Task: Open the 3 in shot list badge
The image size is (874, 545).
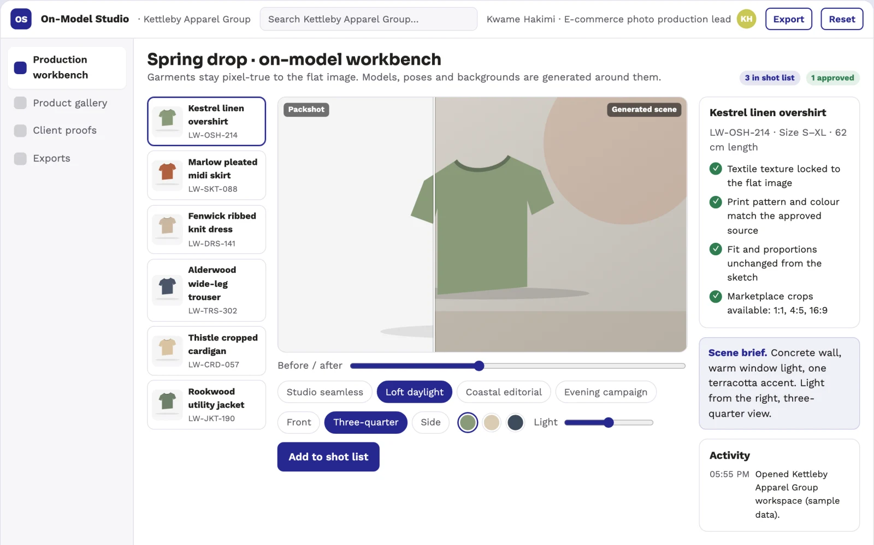Action: click(770, 77)
